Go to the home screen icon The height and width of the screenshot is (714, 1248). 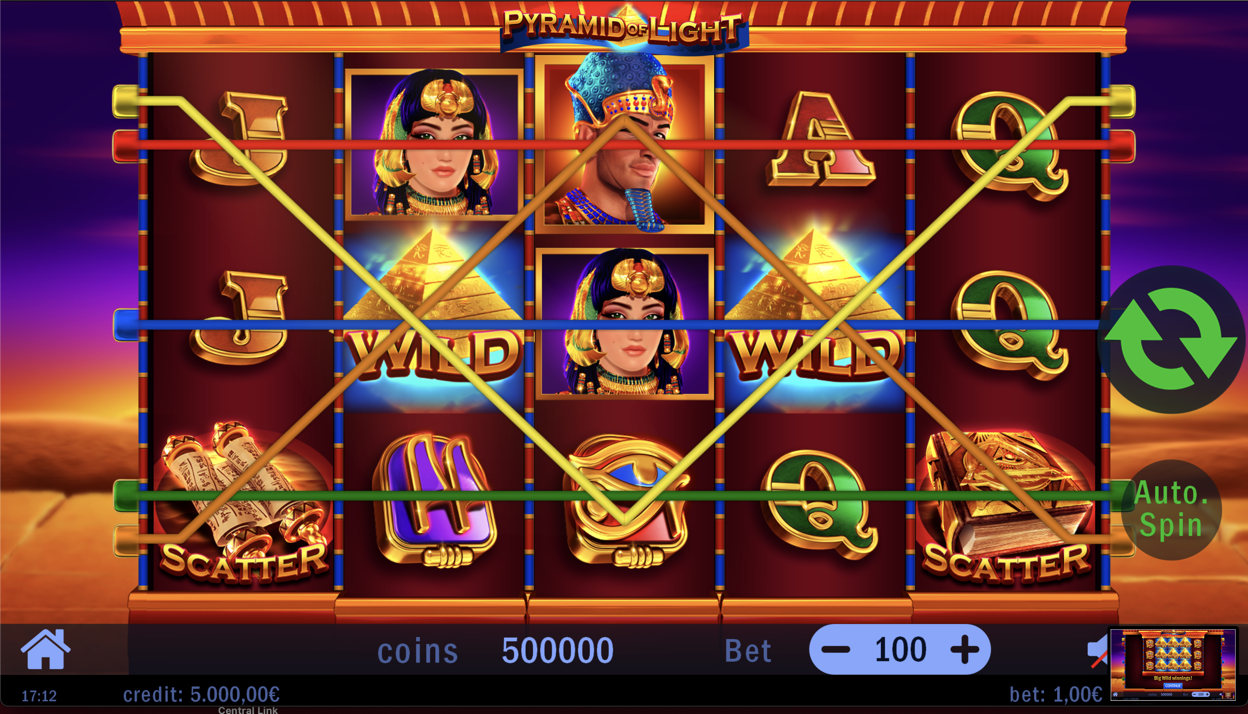45,649
